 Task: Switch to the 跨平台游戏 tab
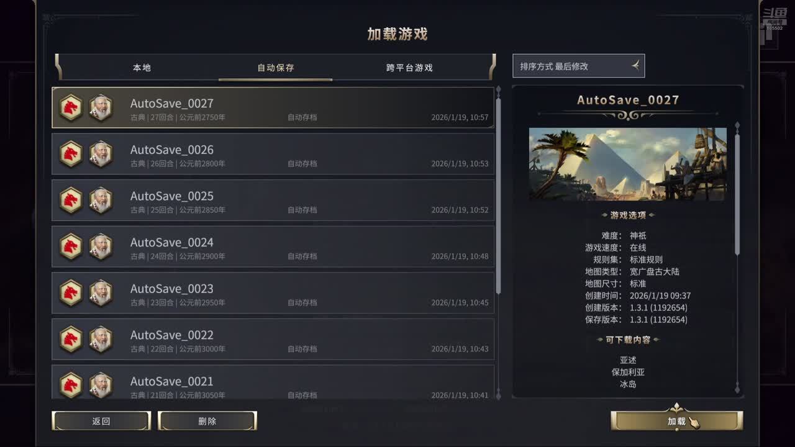point(409,68)
